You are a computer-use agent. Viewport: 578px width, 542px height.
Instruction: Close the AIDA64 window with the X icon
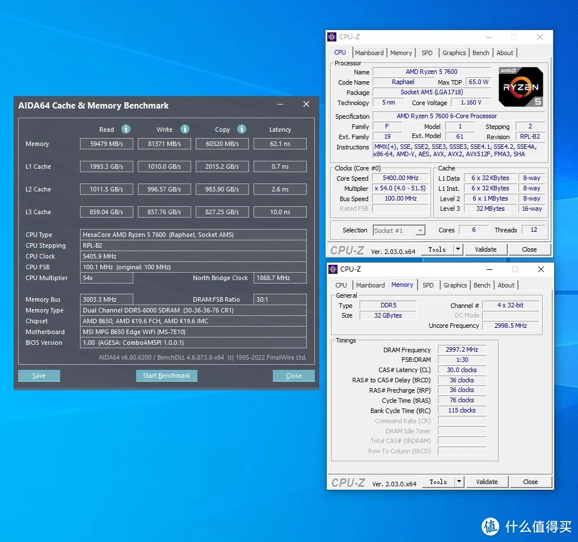point(306,104)
